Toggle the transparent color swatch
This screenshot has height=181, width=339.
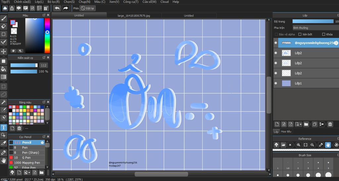tap(14, 31)
